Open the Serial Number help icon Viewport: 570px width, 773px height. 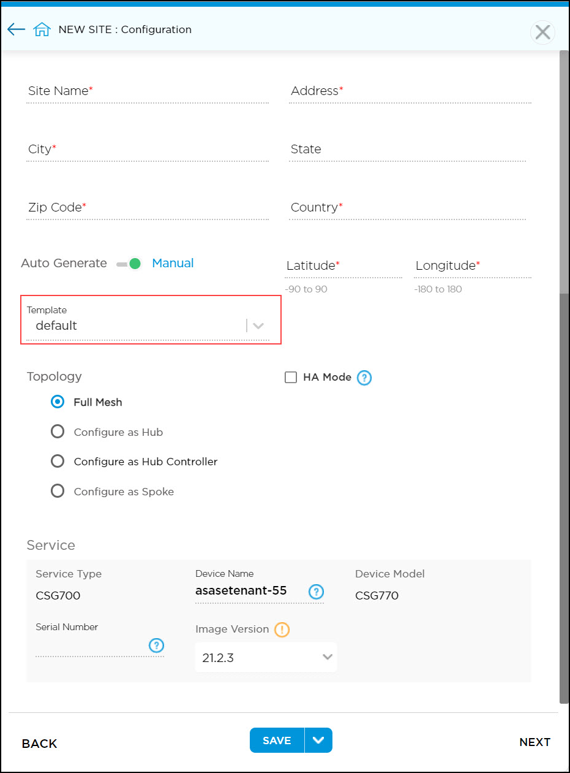[x=157, y=645]
